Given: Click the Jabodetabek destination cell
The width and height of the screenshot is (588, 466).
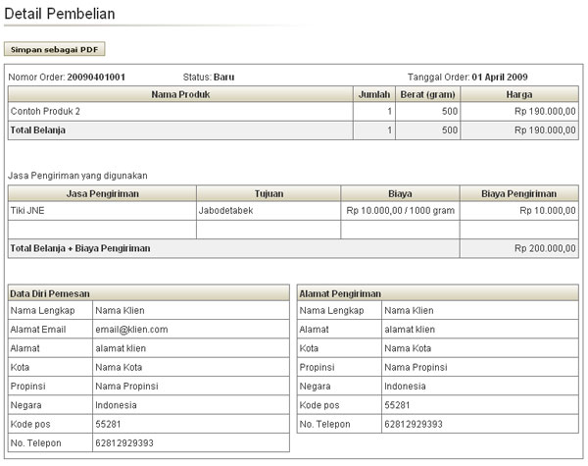Looking at the screenshot, I should pyautogui.click(x=226, y=211).
